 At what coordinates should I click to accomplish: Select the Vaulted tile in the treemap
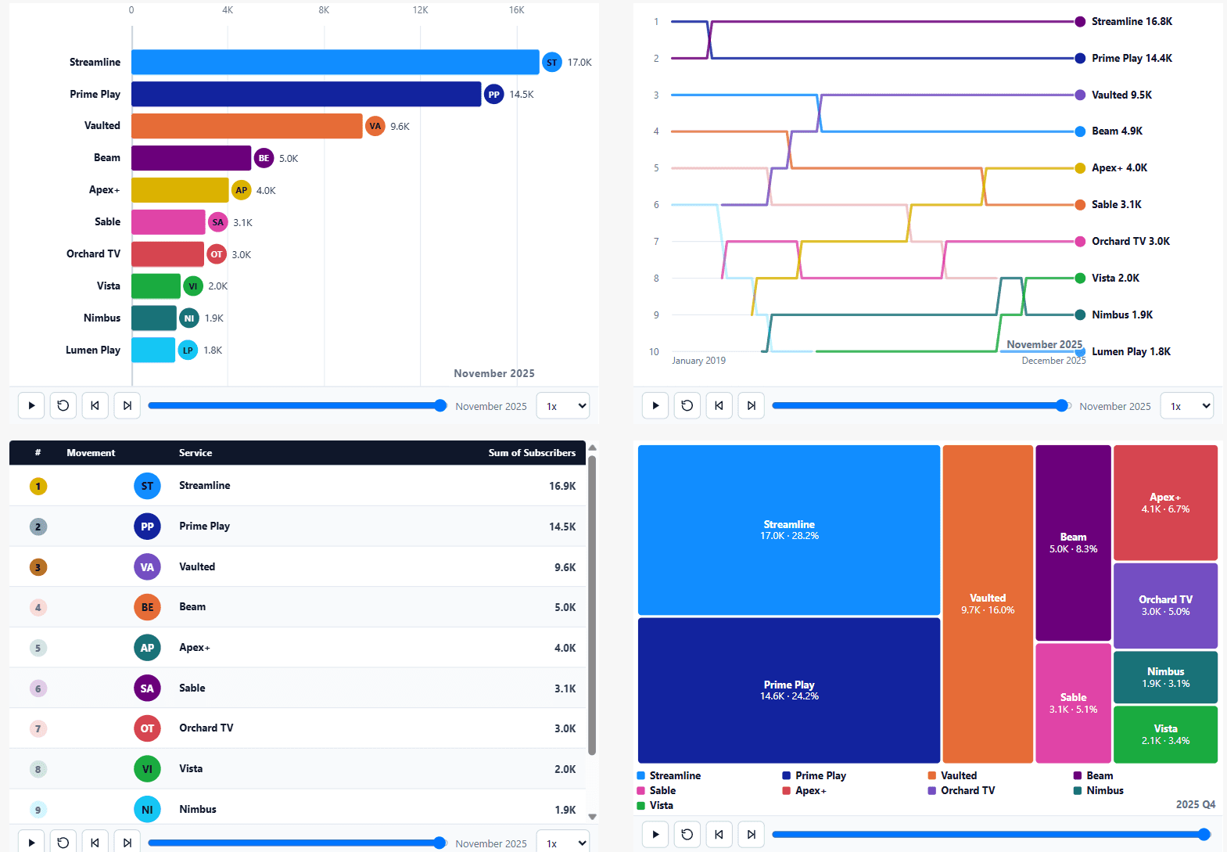pyautogui.click(x=988, y=604)
